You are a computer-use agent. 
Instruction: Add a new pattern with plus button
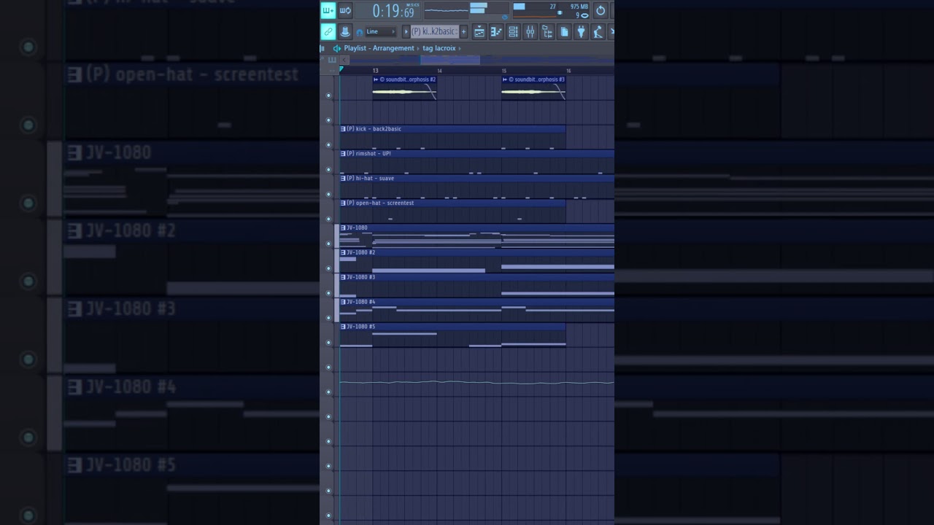tap(463, 32)
